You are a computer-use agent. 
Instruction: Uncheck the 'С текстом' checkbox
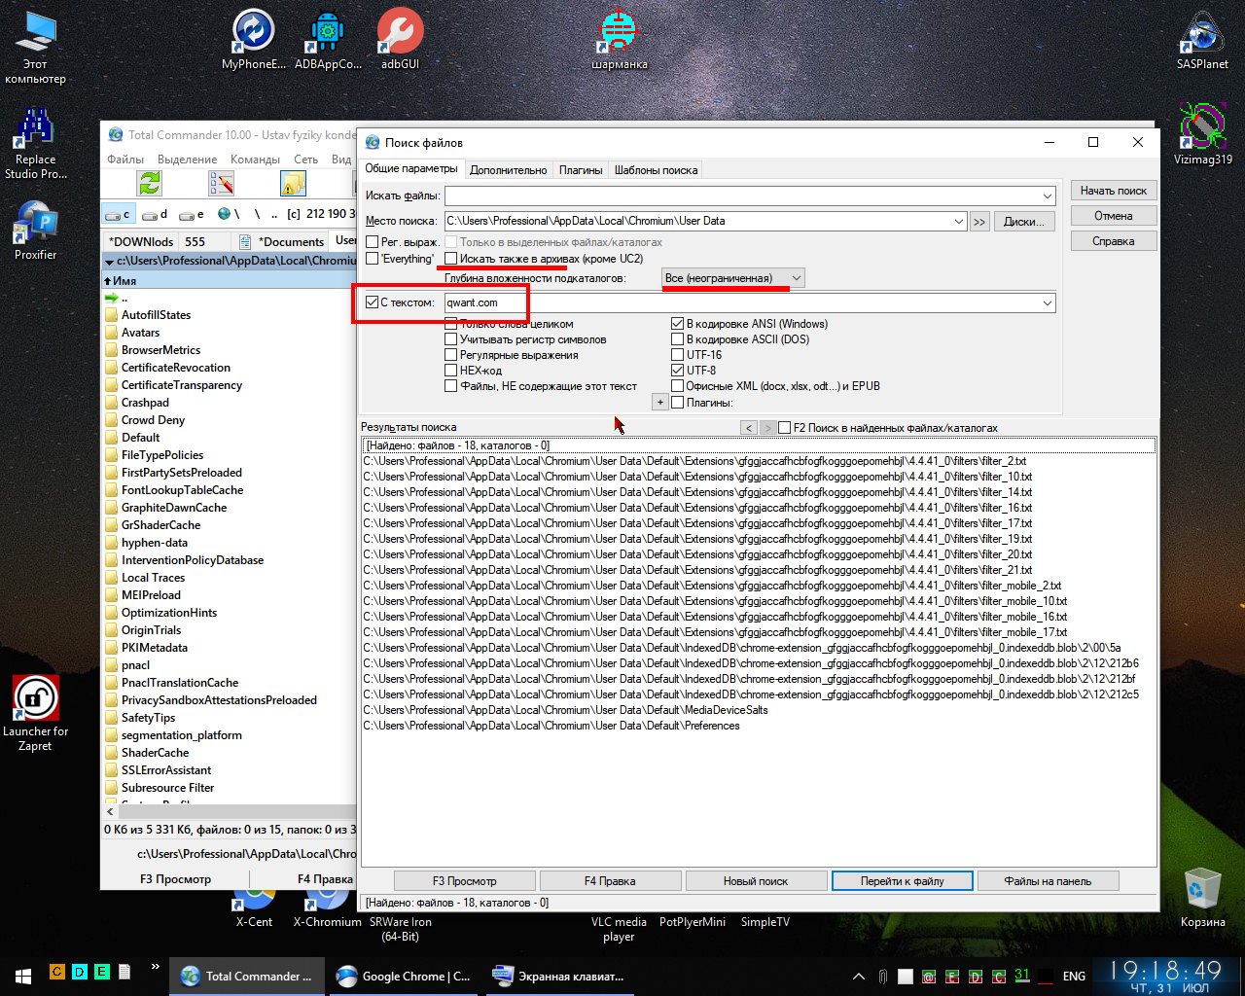tap(372, 302)
